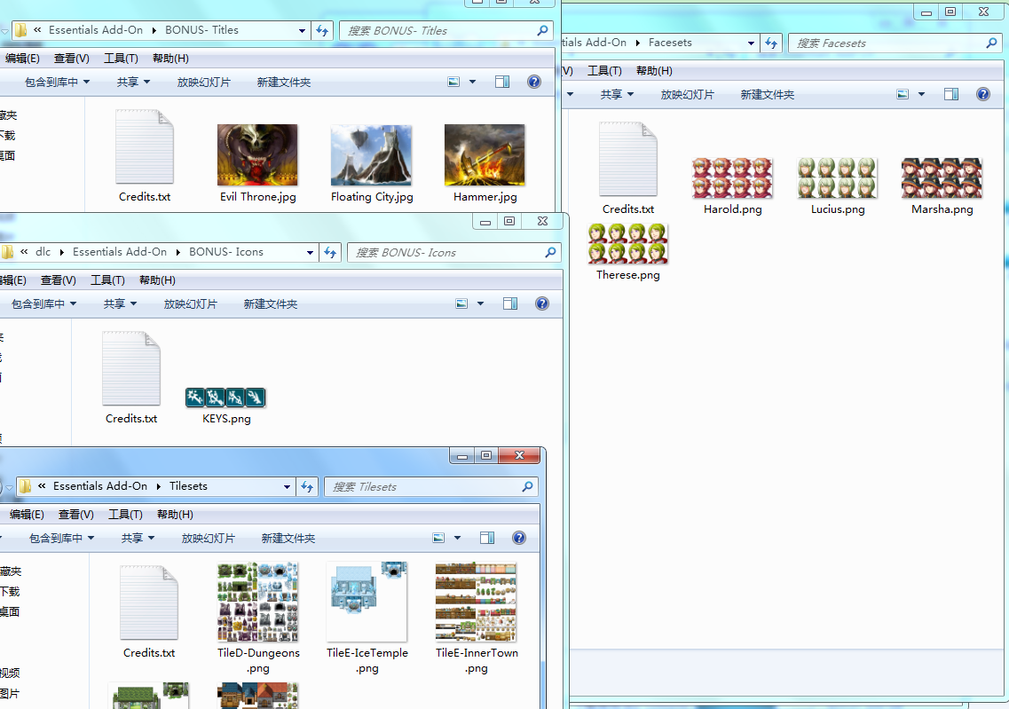
Task: Toggle preview pane in Facesets window
Action: tap(951, 95)
